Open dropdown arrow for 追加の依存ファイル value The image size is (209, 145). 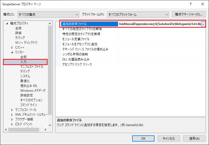(203, 24)
